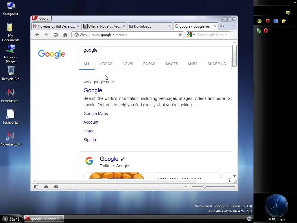Click the orange image thumbnail in Twitter card
Image resolution: width=297 pixels, height=223 pixels.
click(117, 175)
